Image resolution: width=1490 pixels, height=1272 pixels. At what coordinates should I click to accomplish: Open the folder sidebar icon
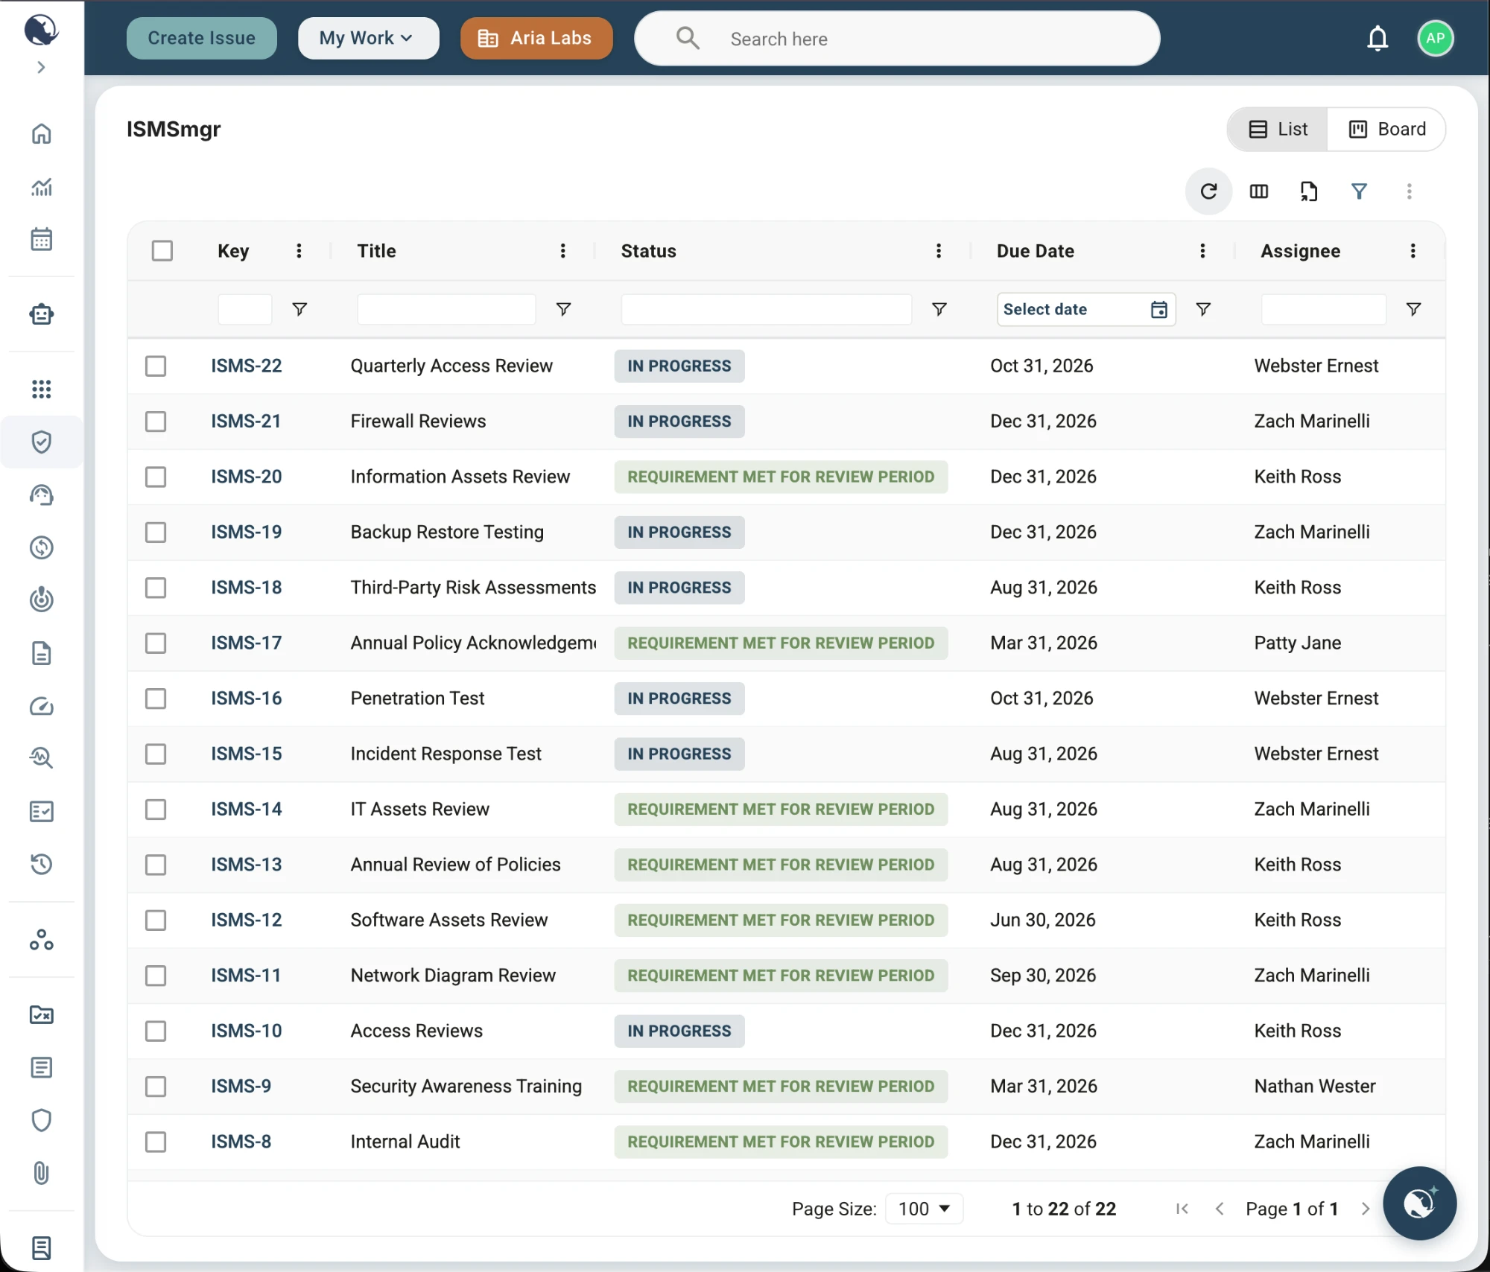pos(42,1014)
